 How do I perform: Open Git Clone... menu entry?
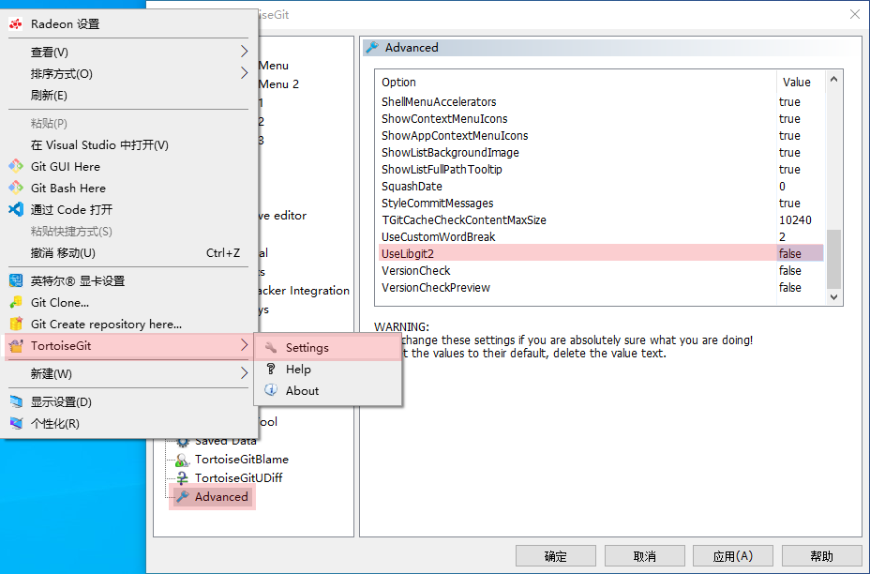click(x=128, y=303)
